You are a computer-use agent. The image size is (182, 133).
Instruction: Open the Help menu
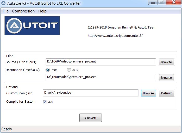coord(42,11)
